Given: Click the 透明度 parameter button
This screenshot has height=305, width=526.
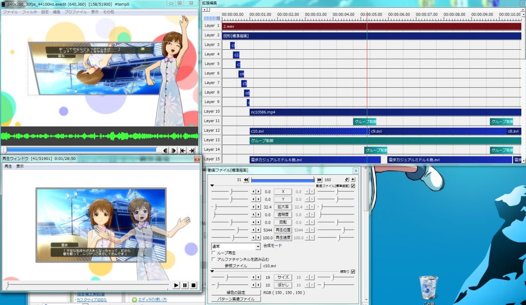Looking at the screenshot, I should (283, 215).
